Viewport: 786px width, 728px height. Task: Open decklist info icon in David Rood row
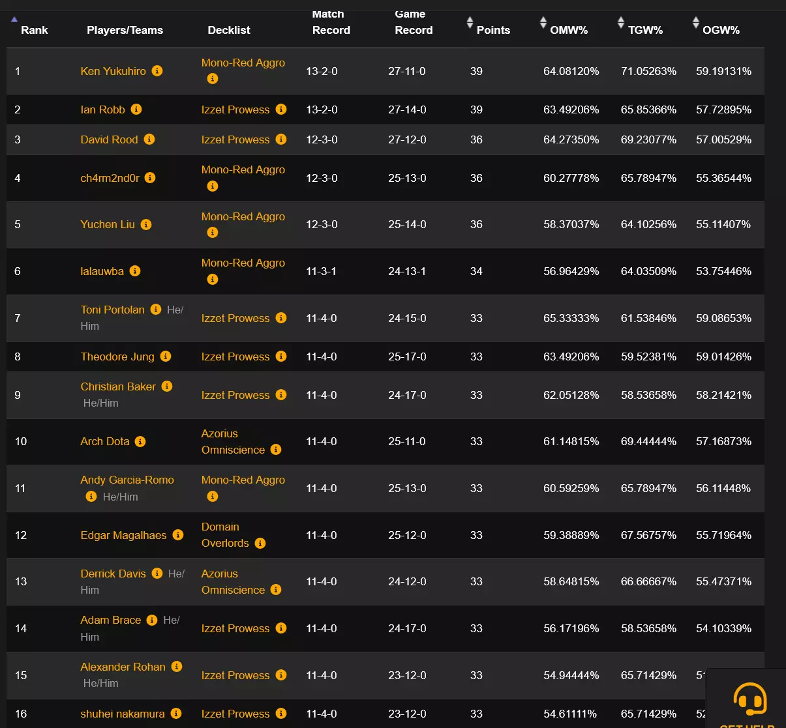point(281,139)
